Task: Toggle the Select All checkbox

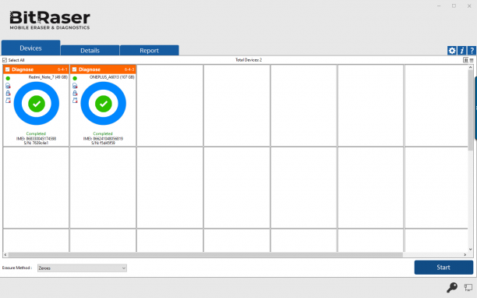Action: click(5, 60)
